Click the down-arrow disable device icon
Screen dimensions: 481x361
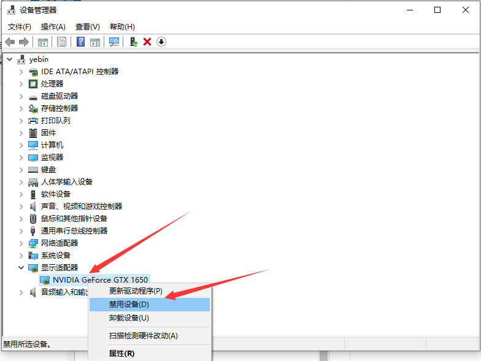point(161,42)
